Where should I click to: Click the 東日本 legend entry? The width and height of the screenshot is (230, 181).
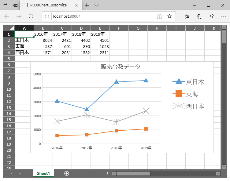(188, 82)
